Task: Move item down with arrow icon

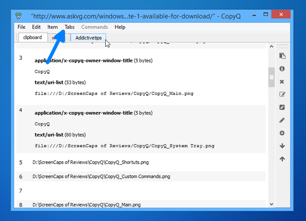Action: click(282, 146)
